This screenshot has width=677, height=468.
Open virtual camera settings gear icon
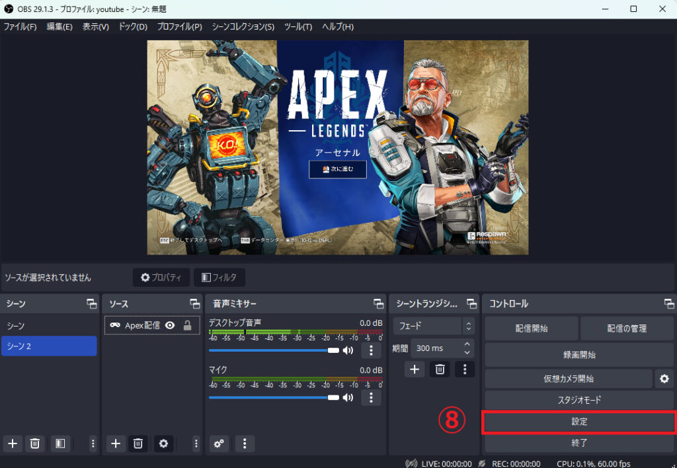(664, 379)
